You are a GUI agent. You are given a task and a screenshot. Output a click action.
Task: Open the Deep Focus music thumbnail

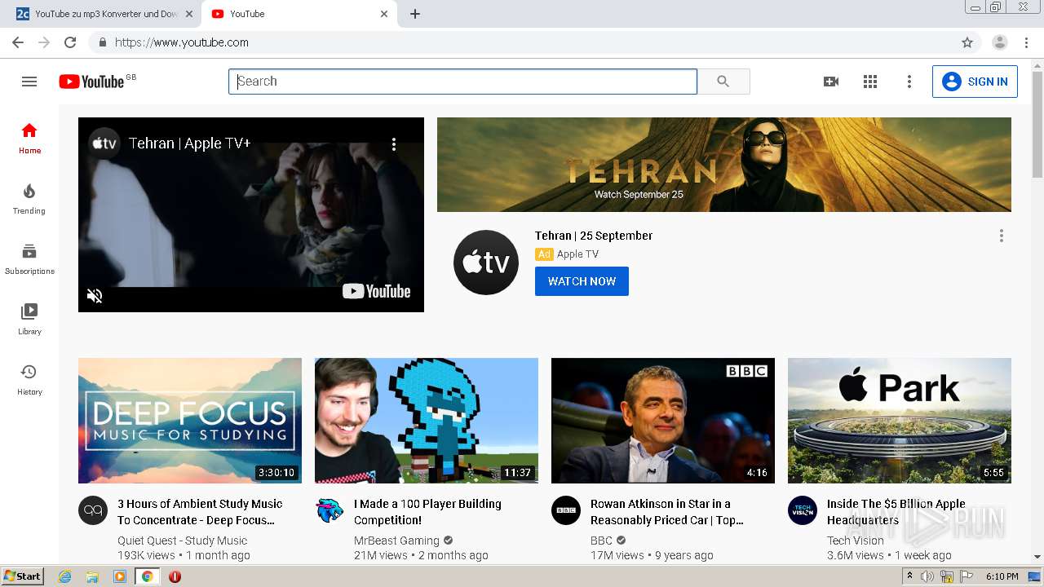pos(190,421)
